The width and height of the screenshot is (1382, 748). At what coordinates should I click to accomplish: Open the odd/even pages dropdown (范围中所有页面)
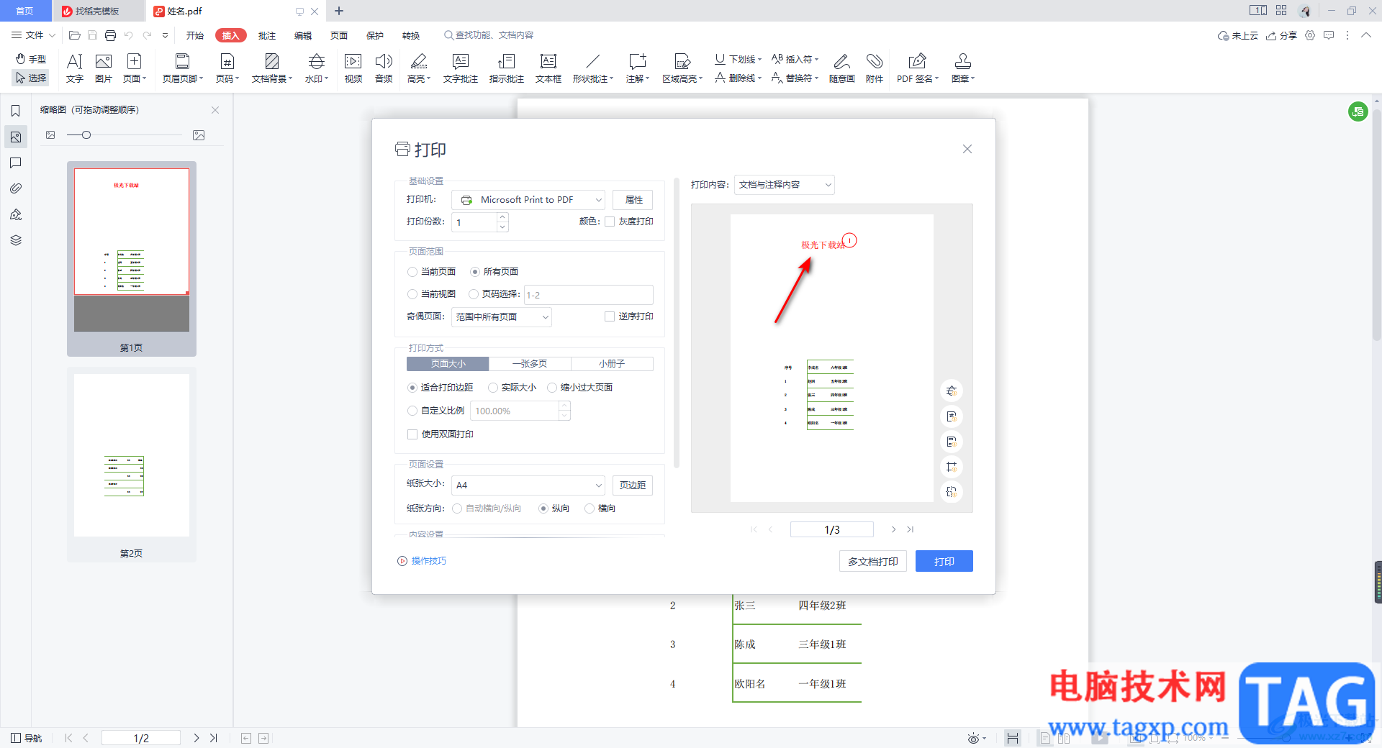pyautogui.click(x=502, y=317)
